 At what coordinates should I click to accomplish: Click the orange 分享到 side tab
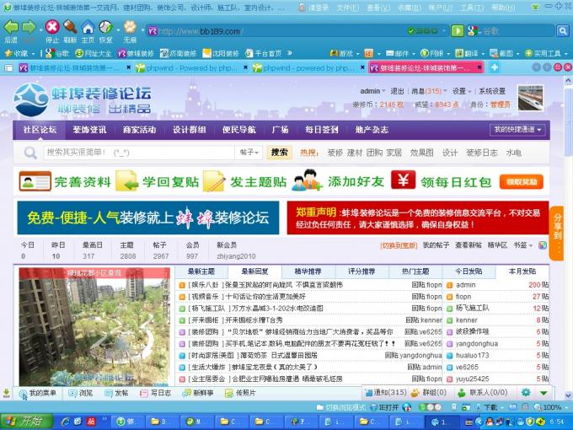557,232
